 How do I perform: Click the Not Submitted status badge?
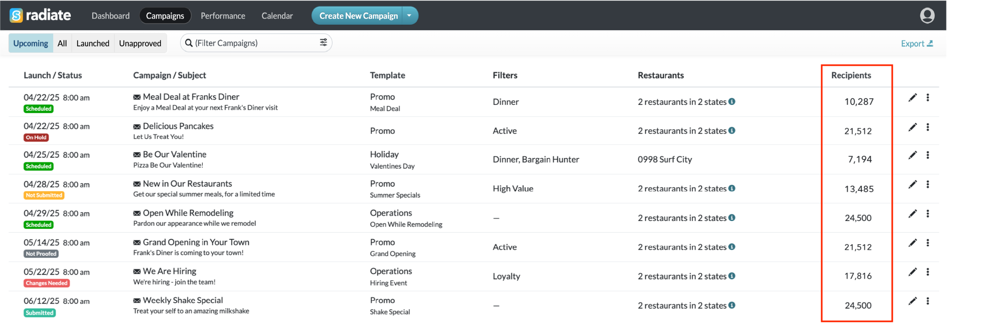pyautogui.click(x=44, y=195)
